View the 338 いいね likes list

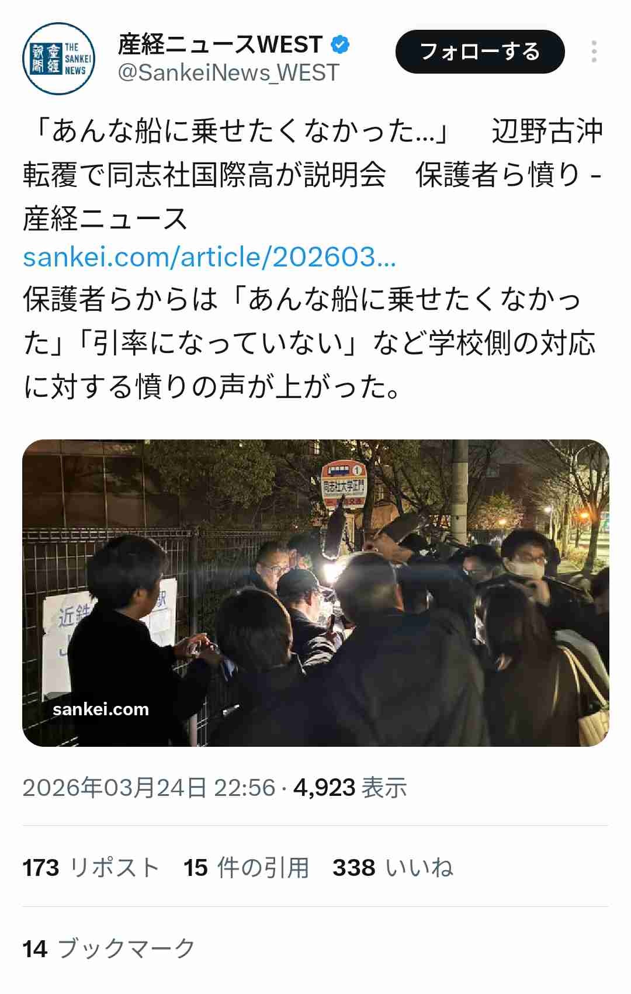[393, 868]
